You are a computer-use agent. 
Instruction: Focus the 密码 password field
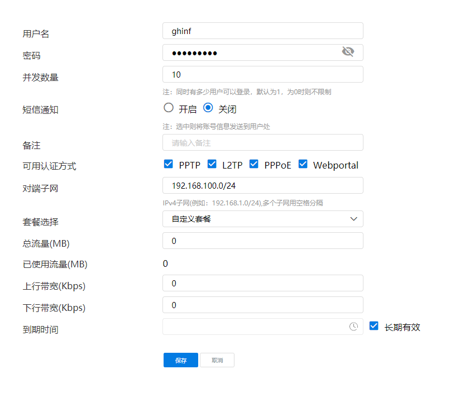point(251,52)
